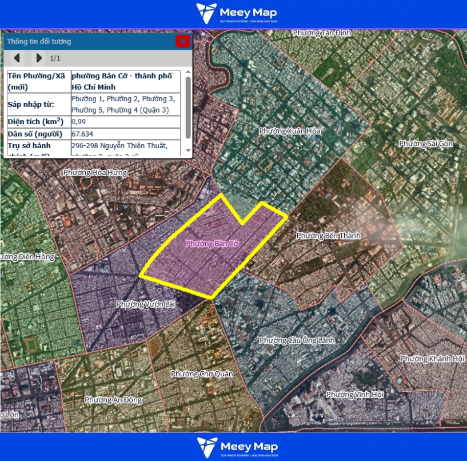Close the Thông tin đối tượng panel
This screenshot has width=467, height=461.
click(x=182, y=41)
